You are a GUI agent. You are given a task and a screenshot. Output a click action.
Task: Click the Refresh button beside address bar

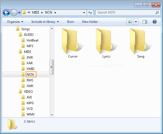(90, 12)
